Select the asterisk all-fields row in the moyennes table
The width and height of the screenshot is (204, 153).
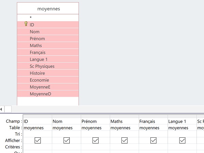pos(48,18)
